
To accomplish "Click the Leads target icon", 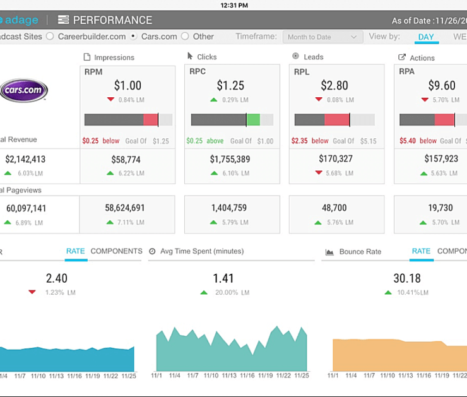I will [295, 56].
